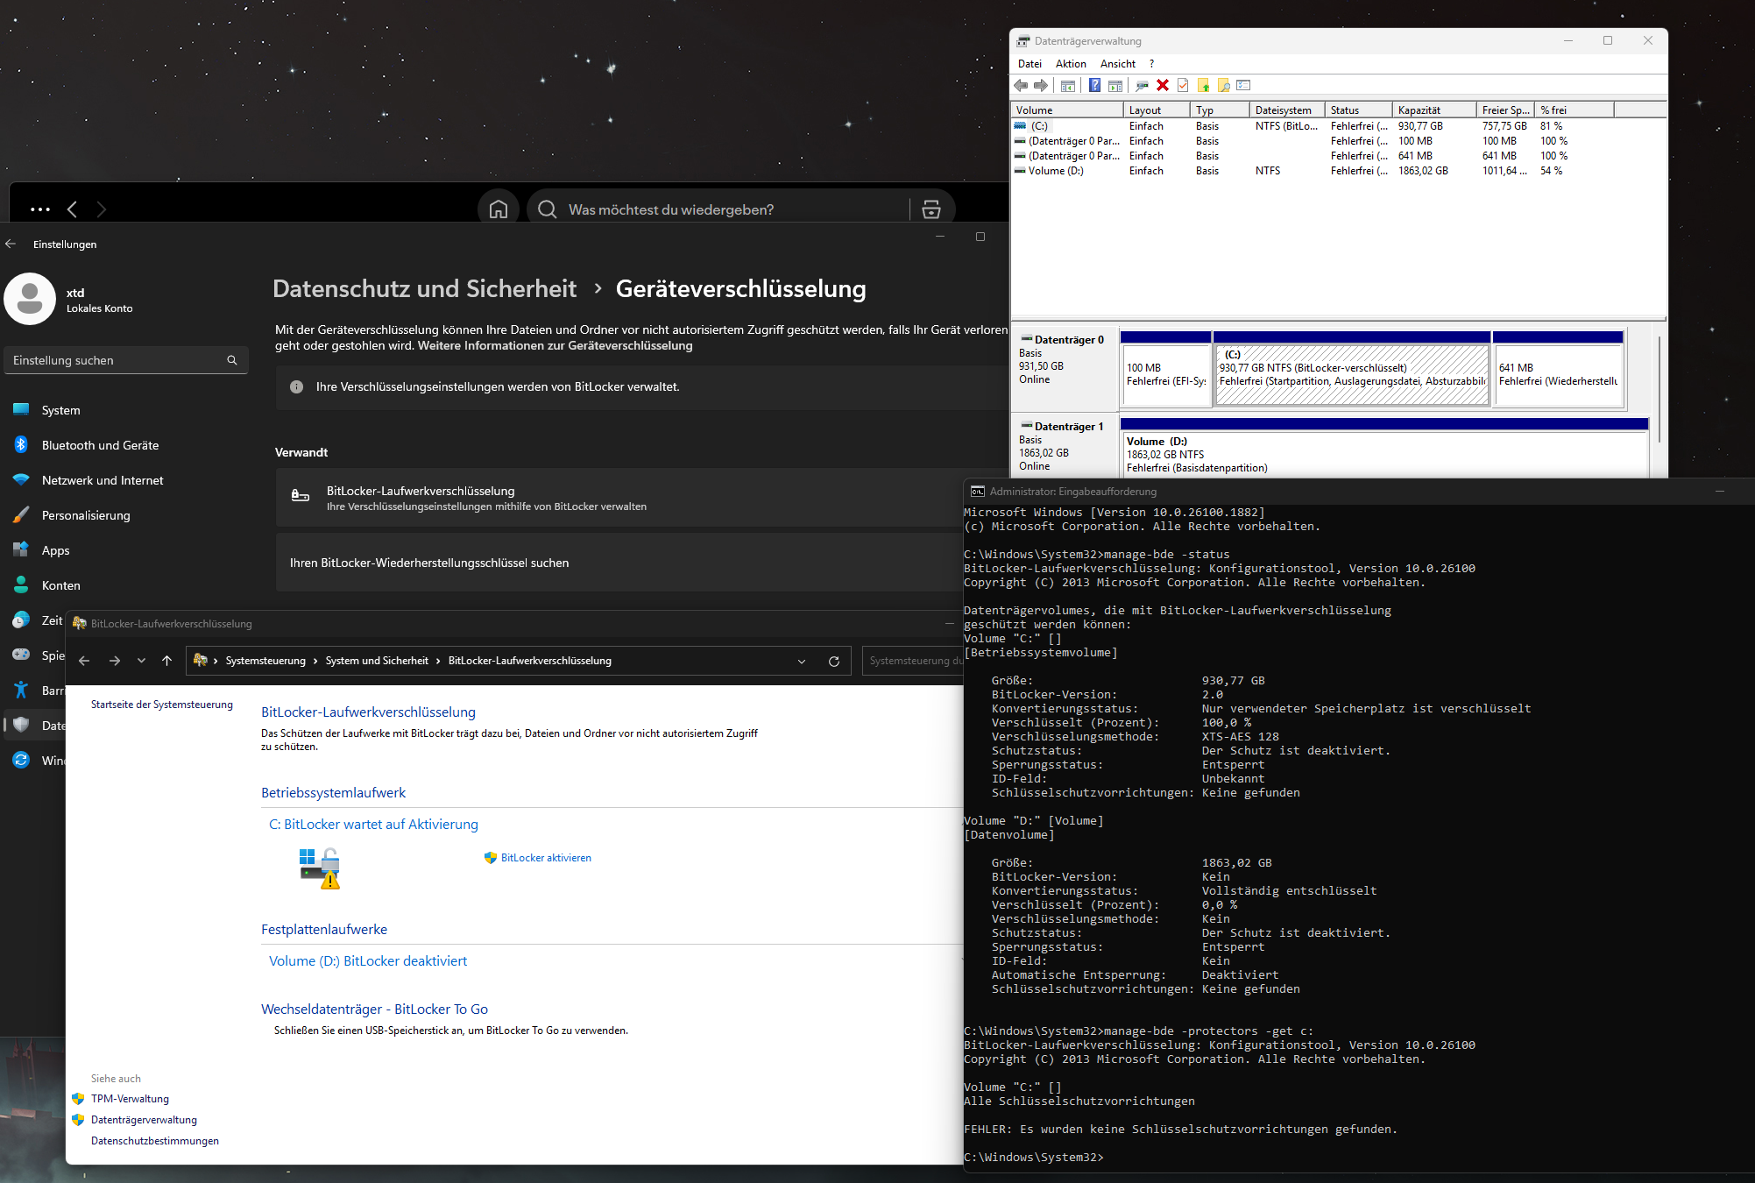This screenshot has width=1755, height=1183.
Task: Click the home icon in the media player bar
Action: [x=499, y=209]
